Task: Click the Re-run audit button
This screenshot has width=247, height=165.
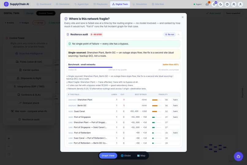Action: 169,34
